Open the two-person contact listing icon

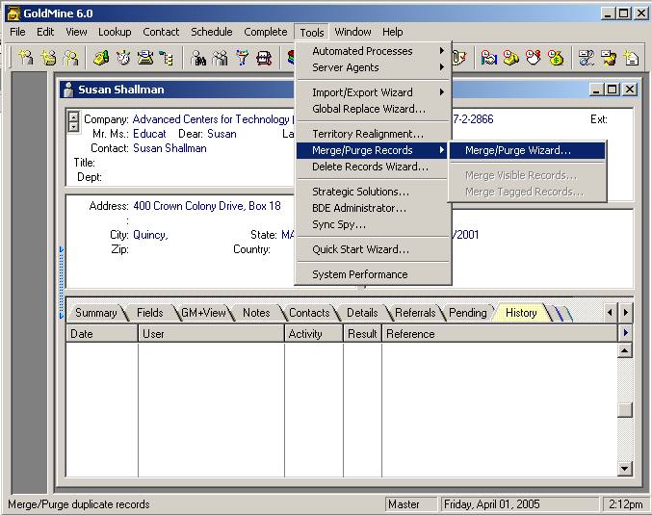tap(220, 58)
